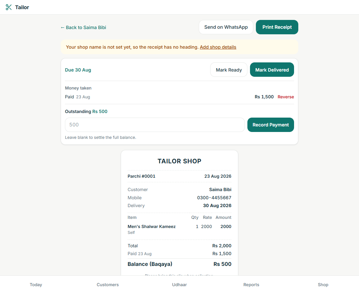359x294 pixels.
Task: Click the Paid 23 Aug entry in Money taken
Action: point(77,97)
